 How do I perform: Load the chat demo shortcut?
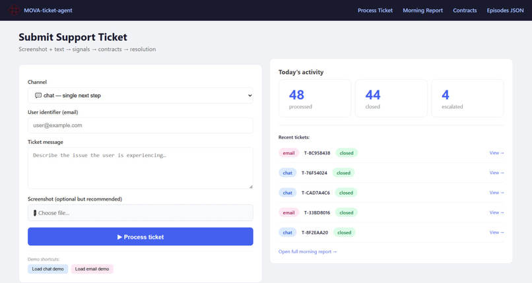click(48, 268)
